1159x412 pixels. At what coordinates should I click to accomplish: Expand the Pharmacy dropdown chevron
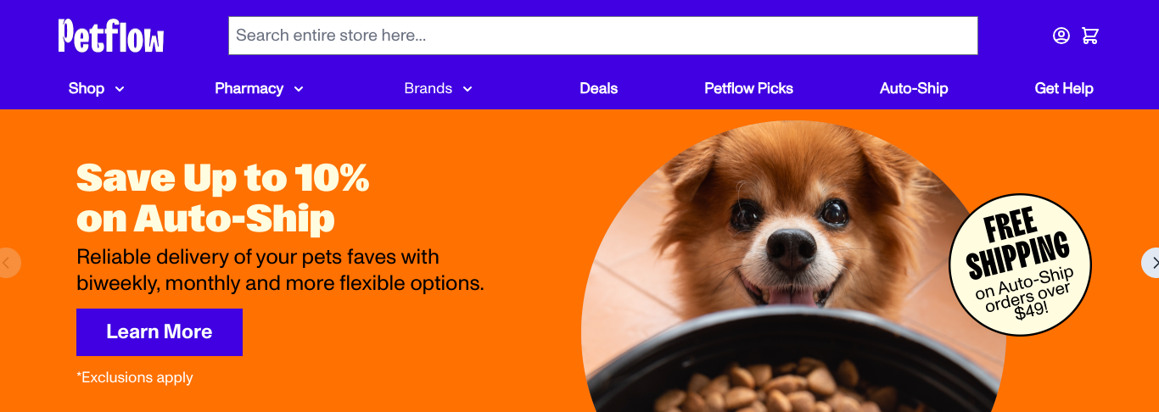299,89
